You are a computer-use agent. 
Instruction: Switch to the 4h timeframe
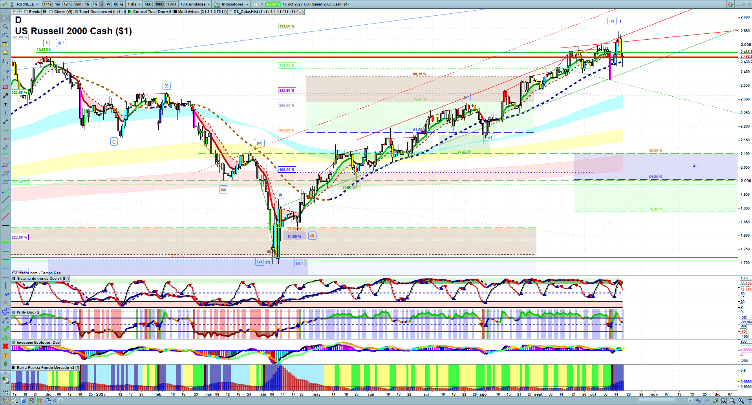coord(95,4)
